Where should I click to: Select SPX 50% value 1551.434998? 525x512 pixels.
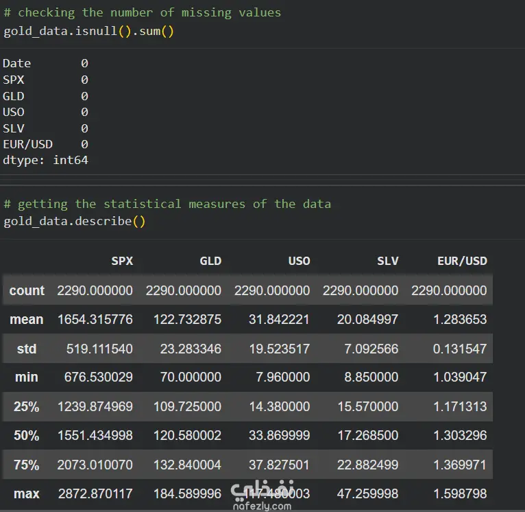[95, 436]
